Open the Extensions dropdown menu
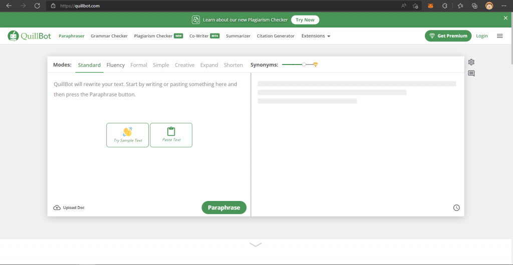The height and width of the screenshot is (265, 513). pos(316,36)
